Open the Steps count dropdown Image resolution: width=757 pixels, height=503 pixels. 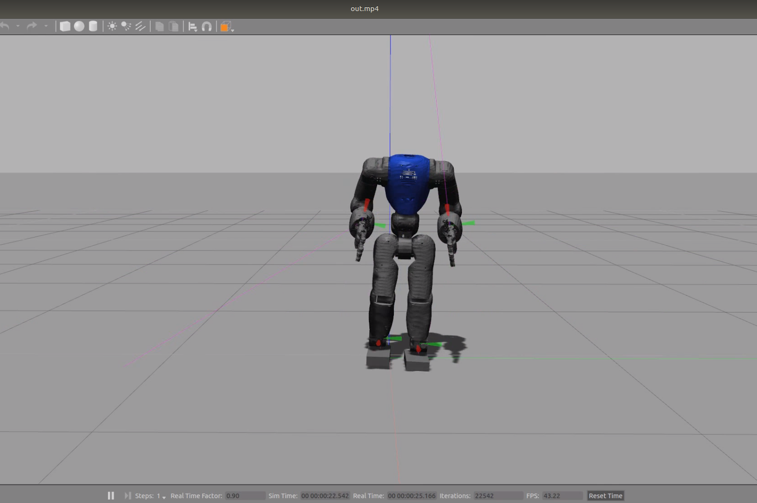[x=161, y=496]
